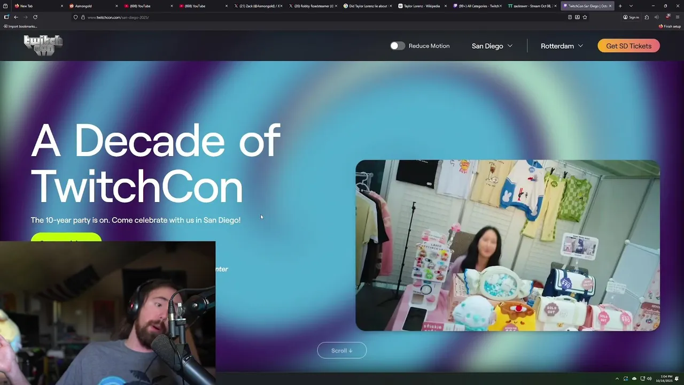Click the browser forward arrow
The height and width of the screenshot is (385, 684).
pos(25,17)
